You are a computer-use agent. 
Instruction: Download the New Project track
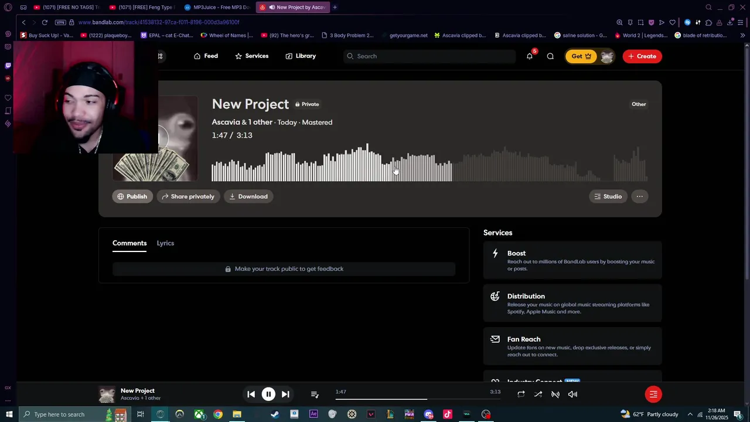coord(248,196)
